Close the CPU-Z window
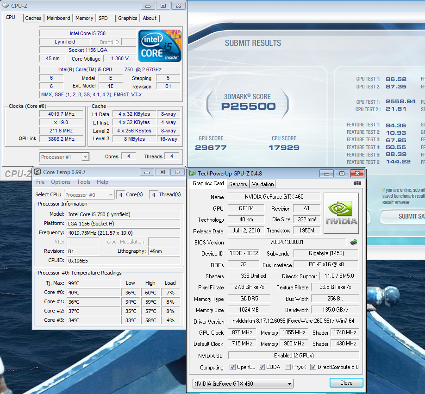 coord(178,6)
